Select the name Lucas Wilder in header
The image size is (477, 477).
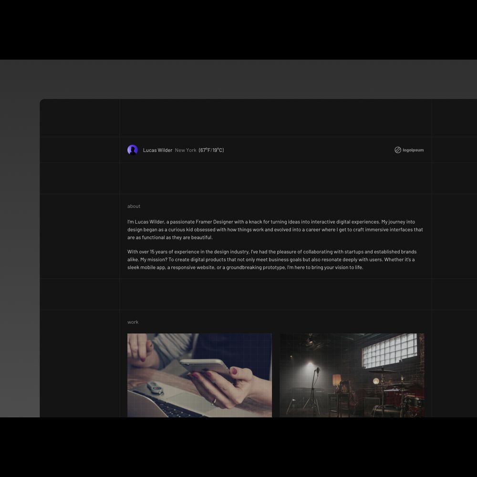click(x=157, y=150)
